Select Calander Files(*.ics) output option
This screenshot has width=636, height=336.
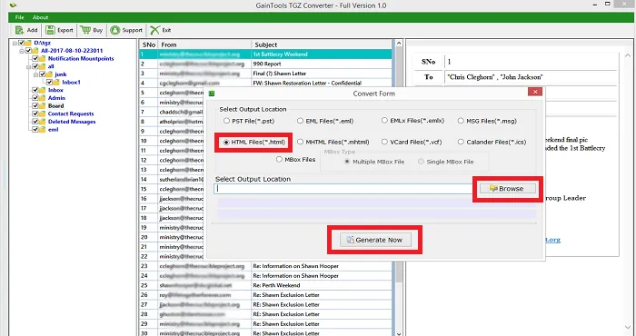[492, 143]
